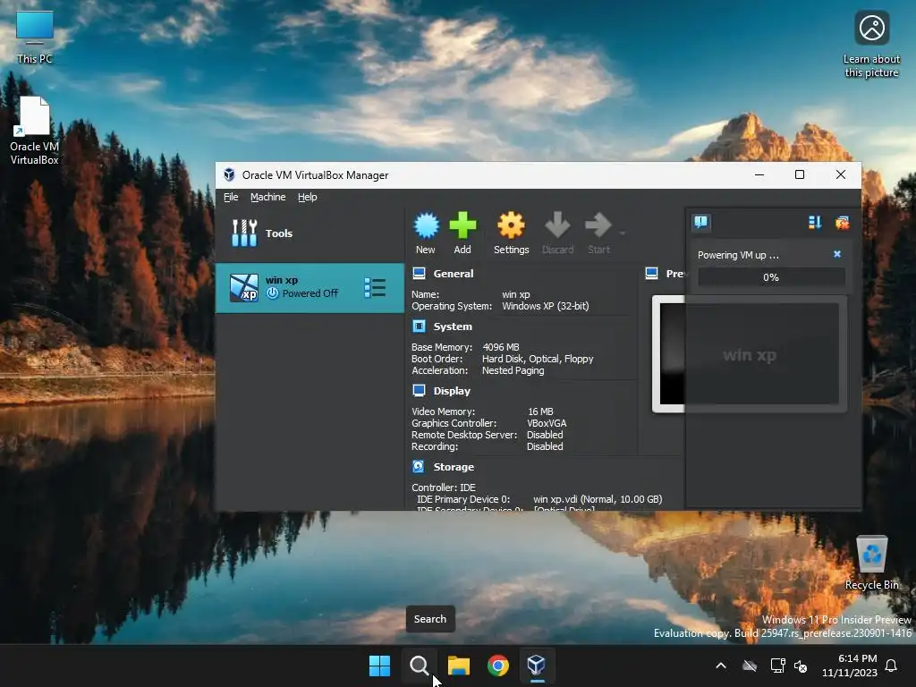Click the Discard saved state icon
This screenshot has width=916, height=687.
tap(557, 225)
